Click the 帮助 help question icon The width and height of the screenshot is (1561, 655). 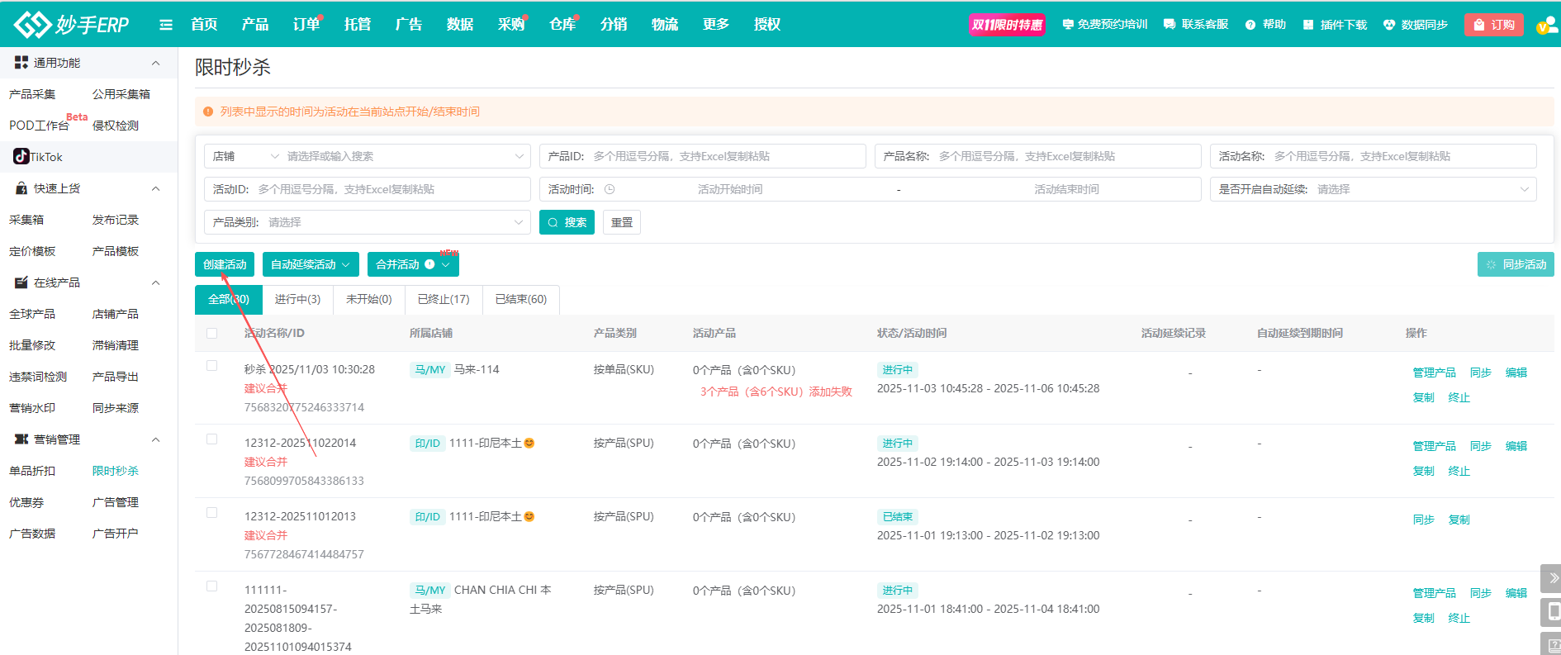(x=1250, y=25)
